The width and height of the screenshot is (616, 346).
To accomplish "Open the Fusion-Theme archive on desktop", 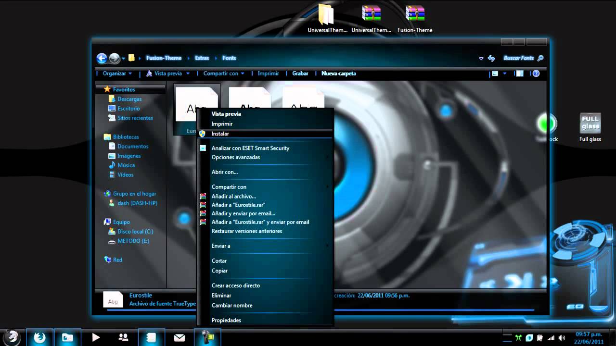I will [x=415, y=19].
